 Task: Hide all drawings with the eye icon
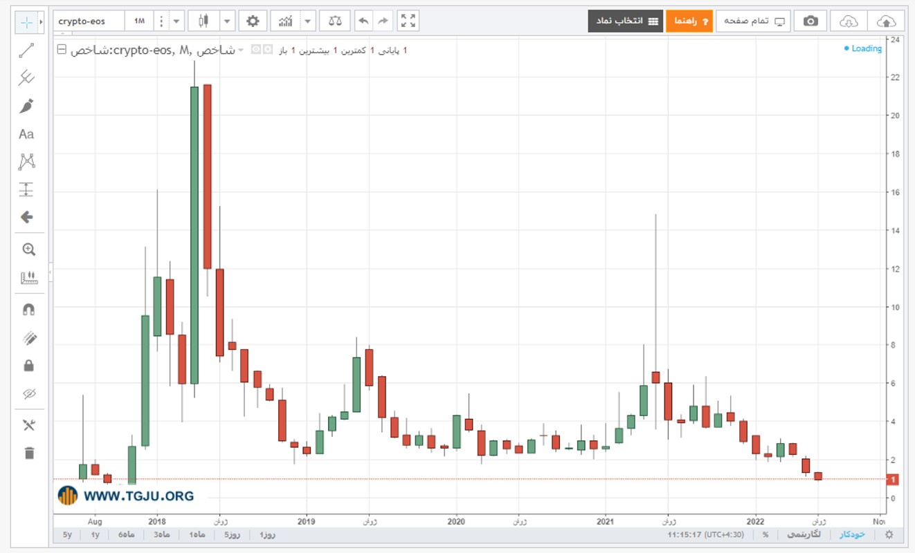(x=28, y=394)
